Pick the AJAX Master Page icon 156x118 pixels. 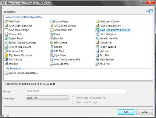point(6,30)
